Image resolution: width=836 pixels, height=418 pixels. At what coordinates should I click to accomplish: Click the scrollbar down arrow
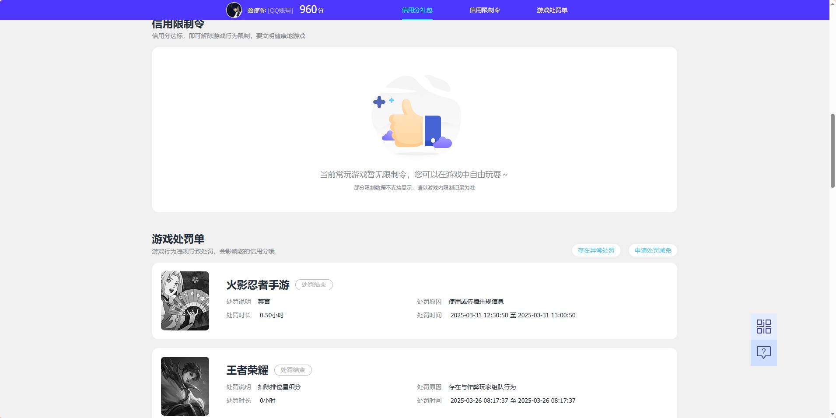(x=833, y=414)
